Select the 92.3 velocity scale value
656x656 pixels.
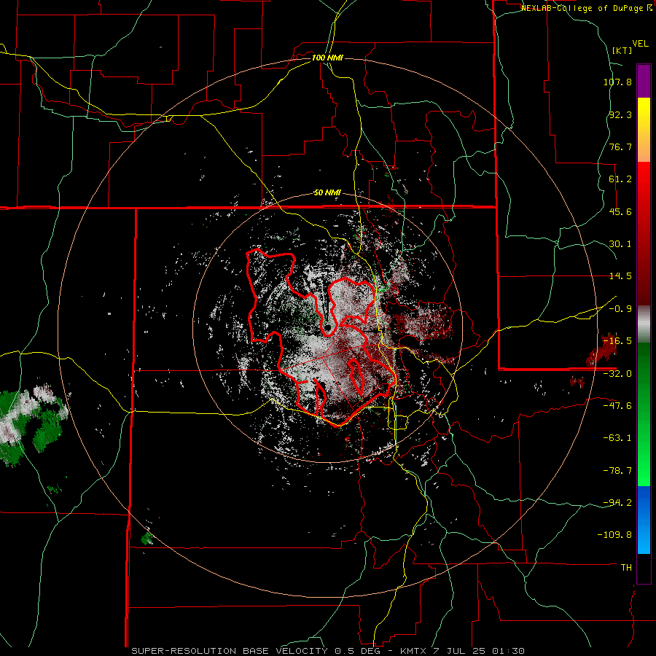coord(620,114)
